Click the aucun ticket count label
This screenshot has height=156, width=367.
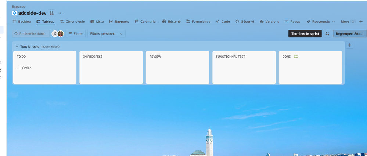click(50, 47)
